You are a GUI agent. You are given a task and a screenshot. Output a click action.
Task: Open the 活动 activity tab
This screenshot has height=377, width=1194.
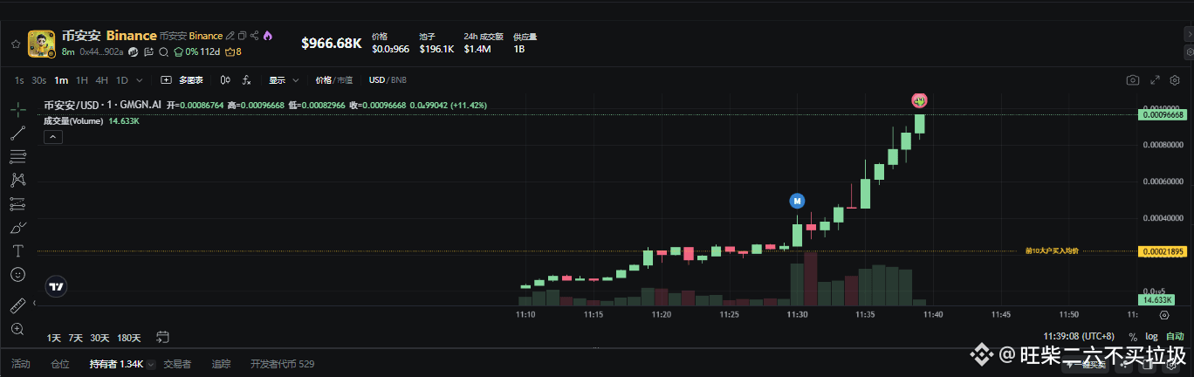(21, 364)
